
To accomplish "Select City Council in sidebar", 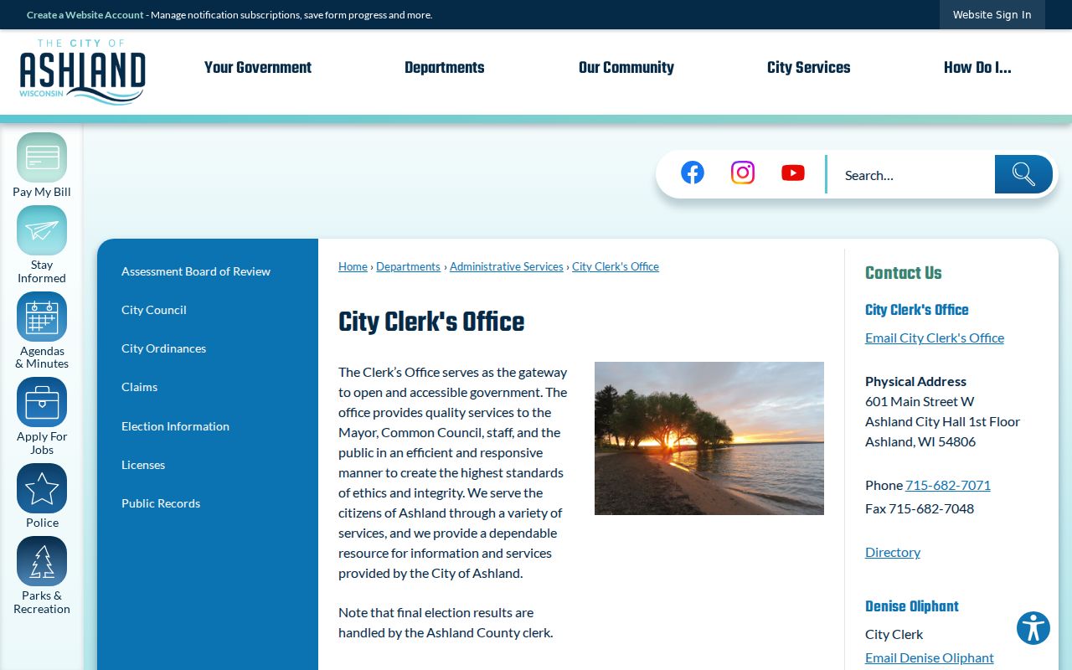I will (154, 310).
